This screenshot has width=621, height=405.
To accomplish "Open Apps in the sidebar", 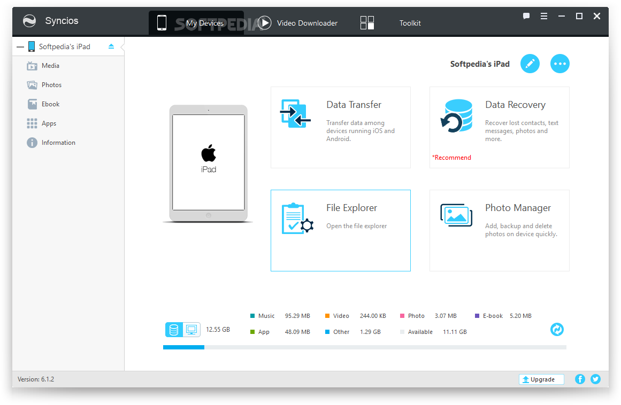I will click(x=49, y=123).
